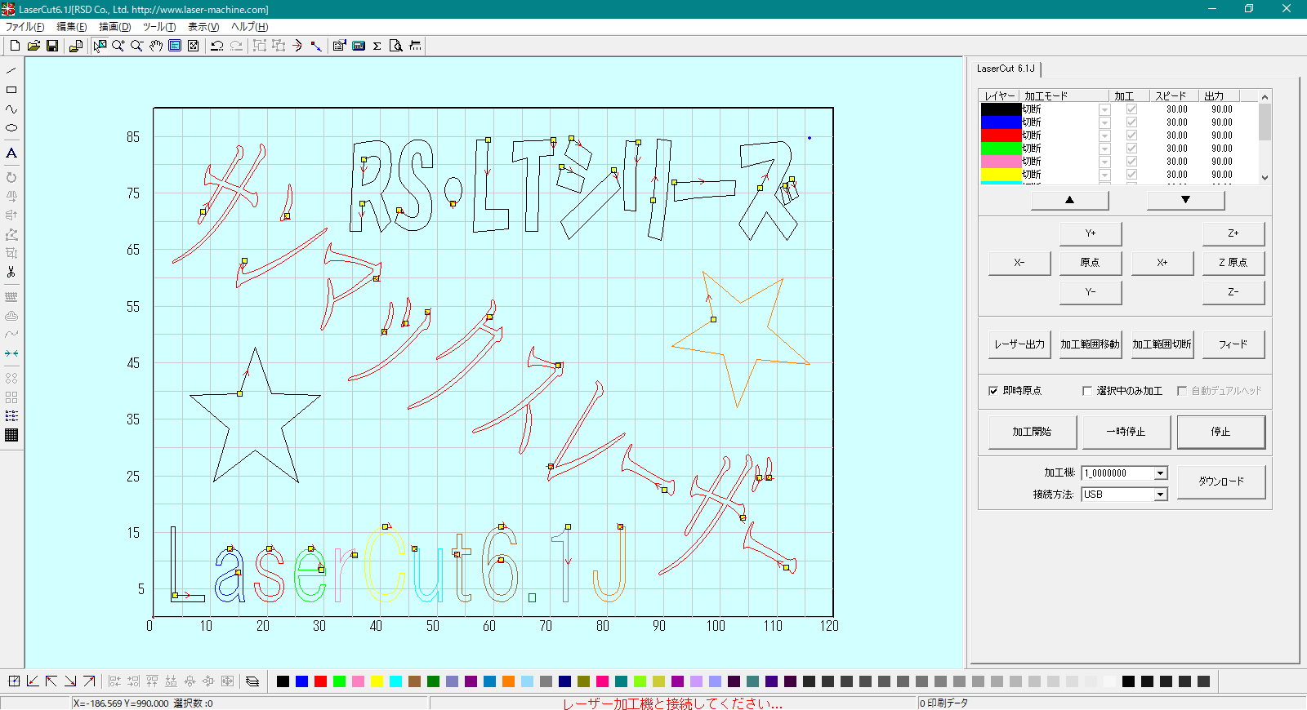Click the teal mirror arrows icon in the left toolbar
The image size is (1307, 710).
11,353
